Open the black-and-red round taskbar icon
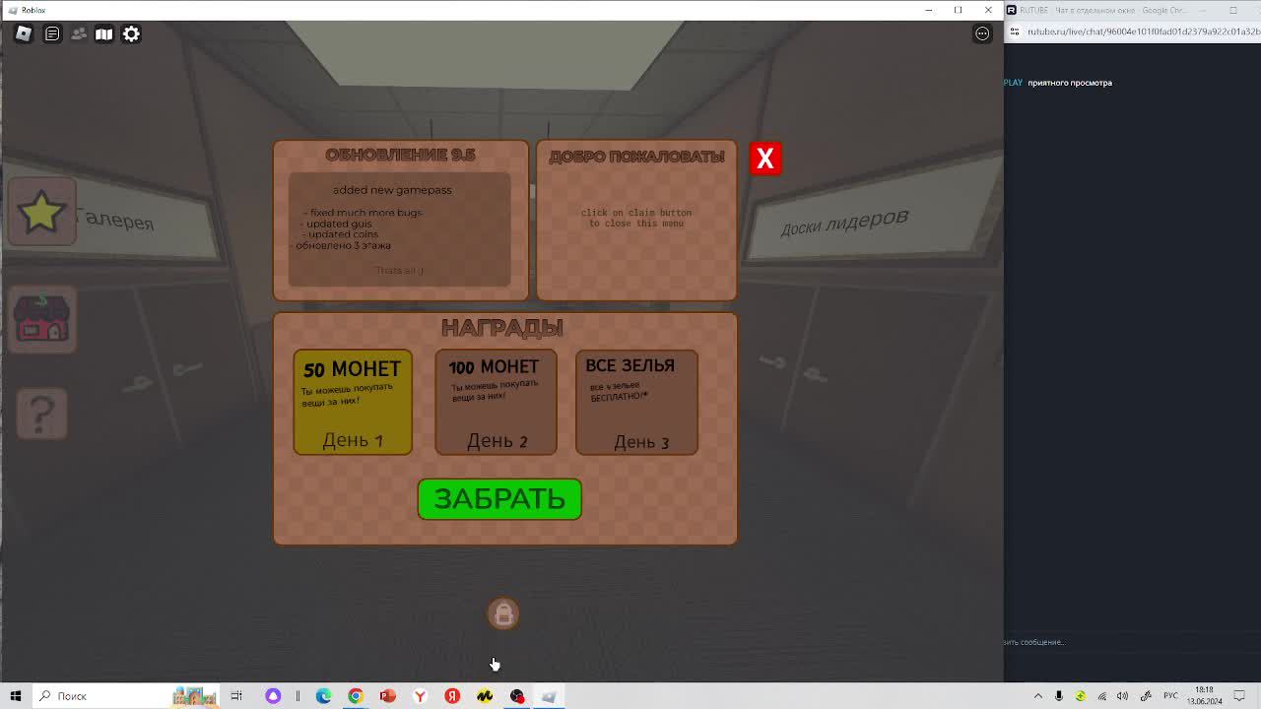 pos(517,696)
